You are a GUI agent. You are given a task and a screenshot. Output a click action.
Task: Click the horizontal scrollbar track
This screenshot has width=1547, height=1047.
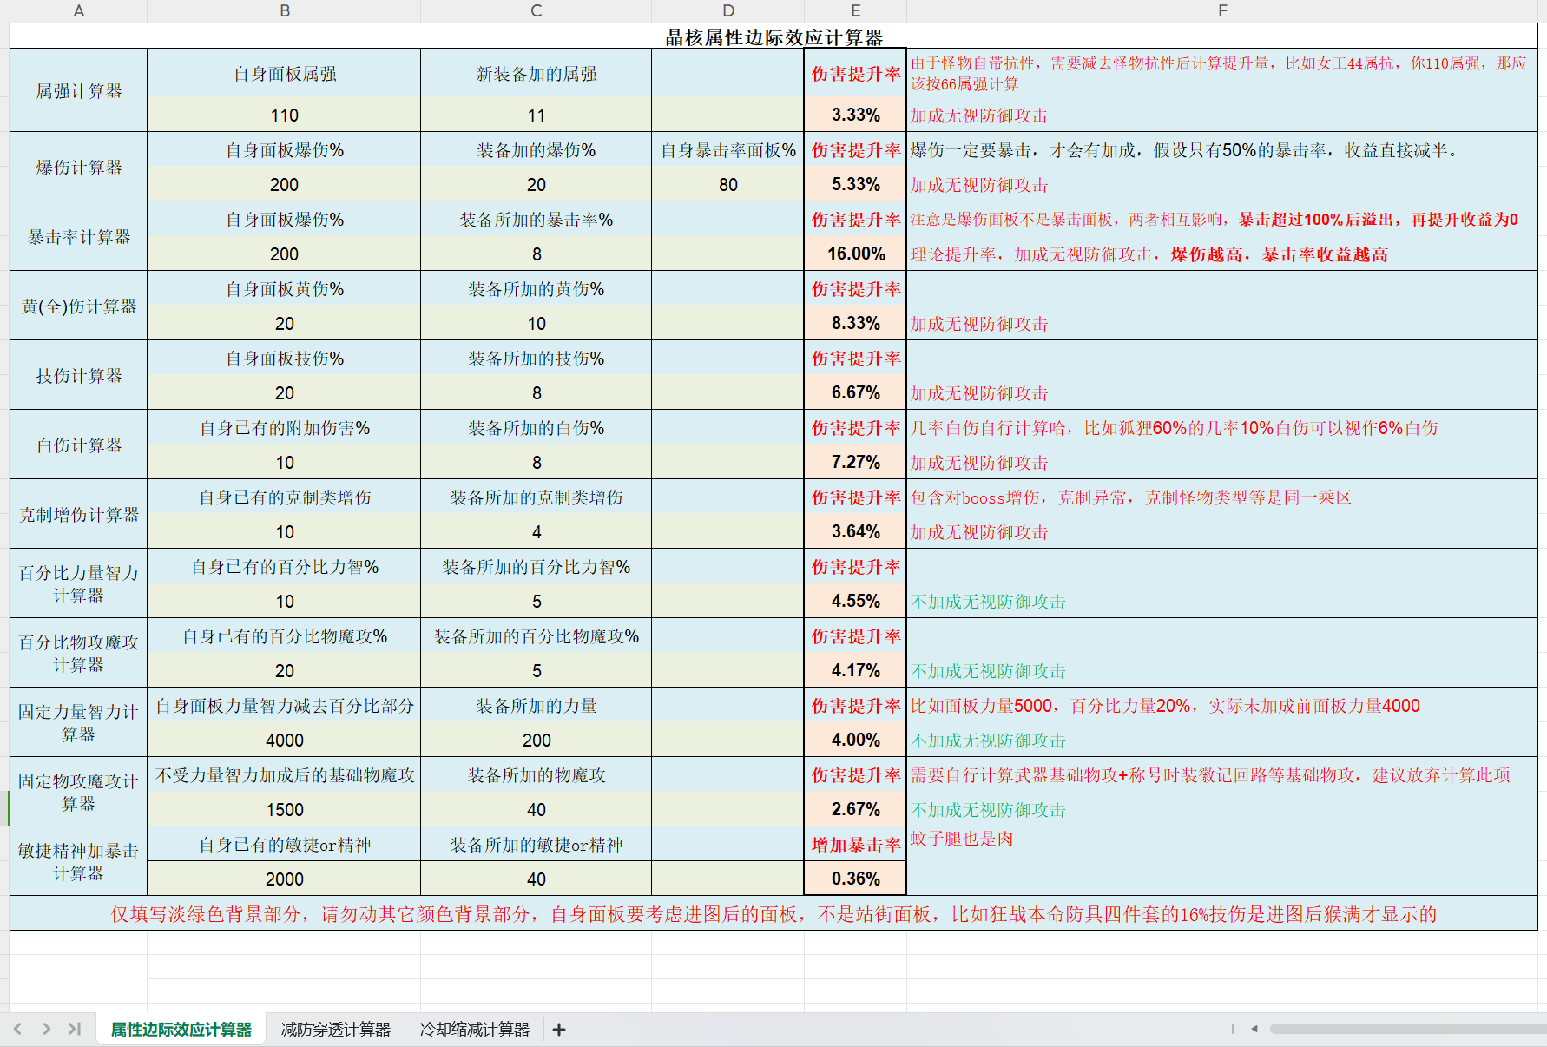[x=1406, y=1029]
